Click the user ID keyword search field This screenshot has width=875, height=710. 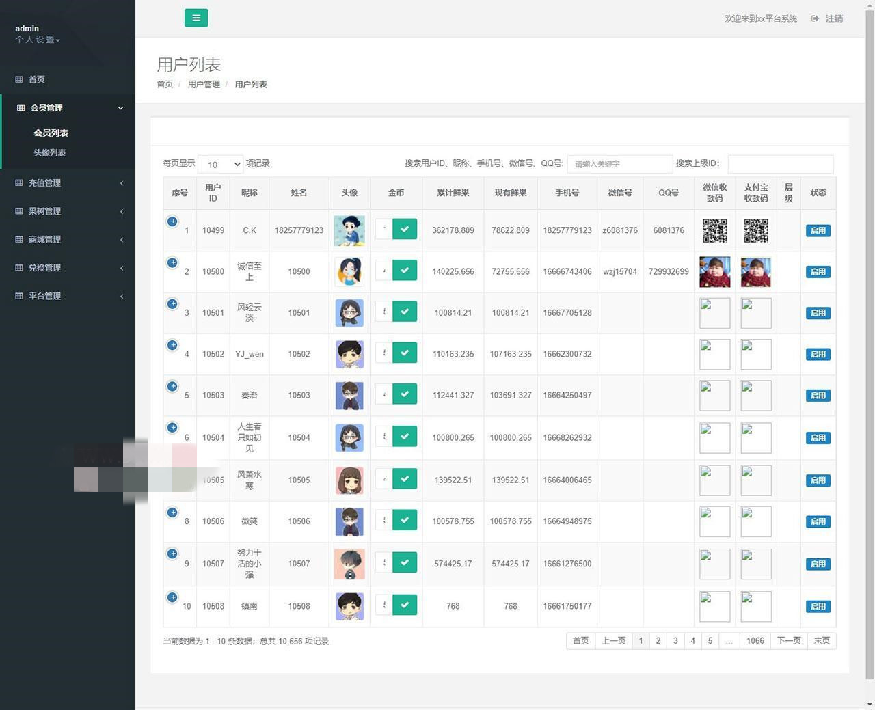point(619,164)
